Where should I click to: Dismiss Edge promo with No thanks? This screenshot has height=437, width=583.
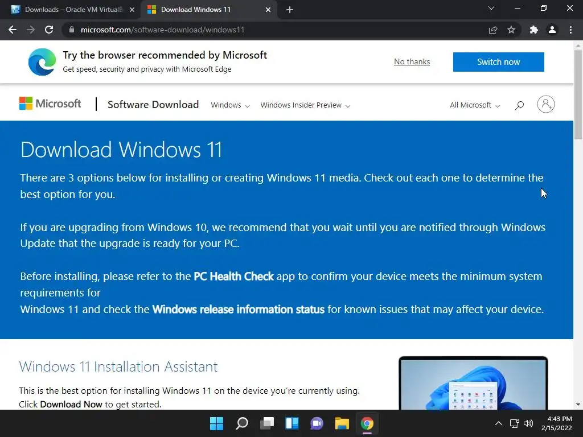[412, 61]
